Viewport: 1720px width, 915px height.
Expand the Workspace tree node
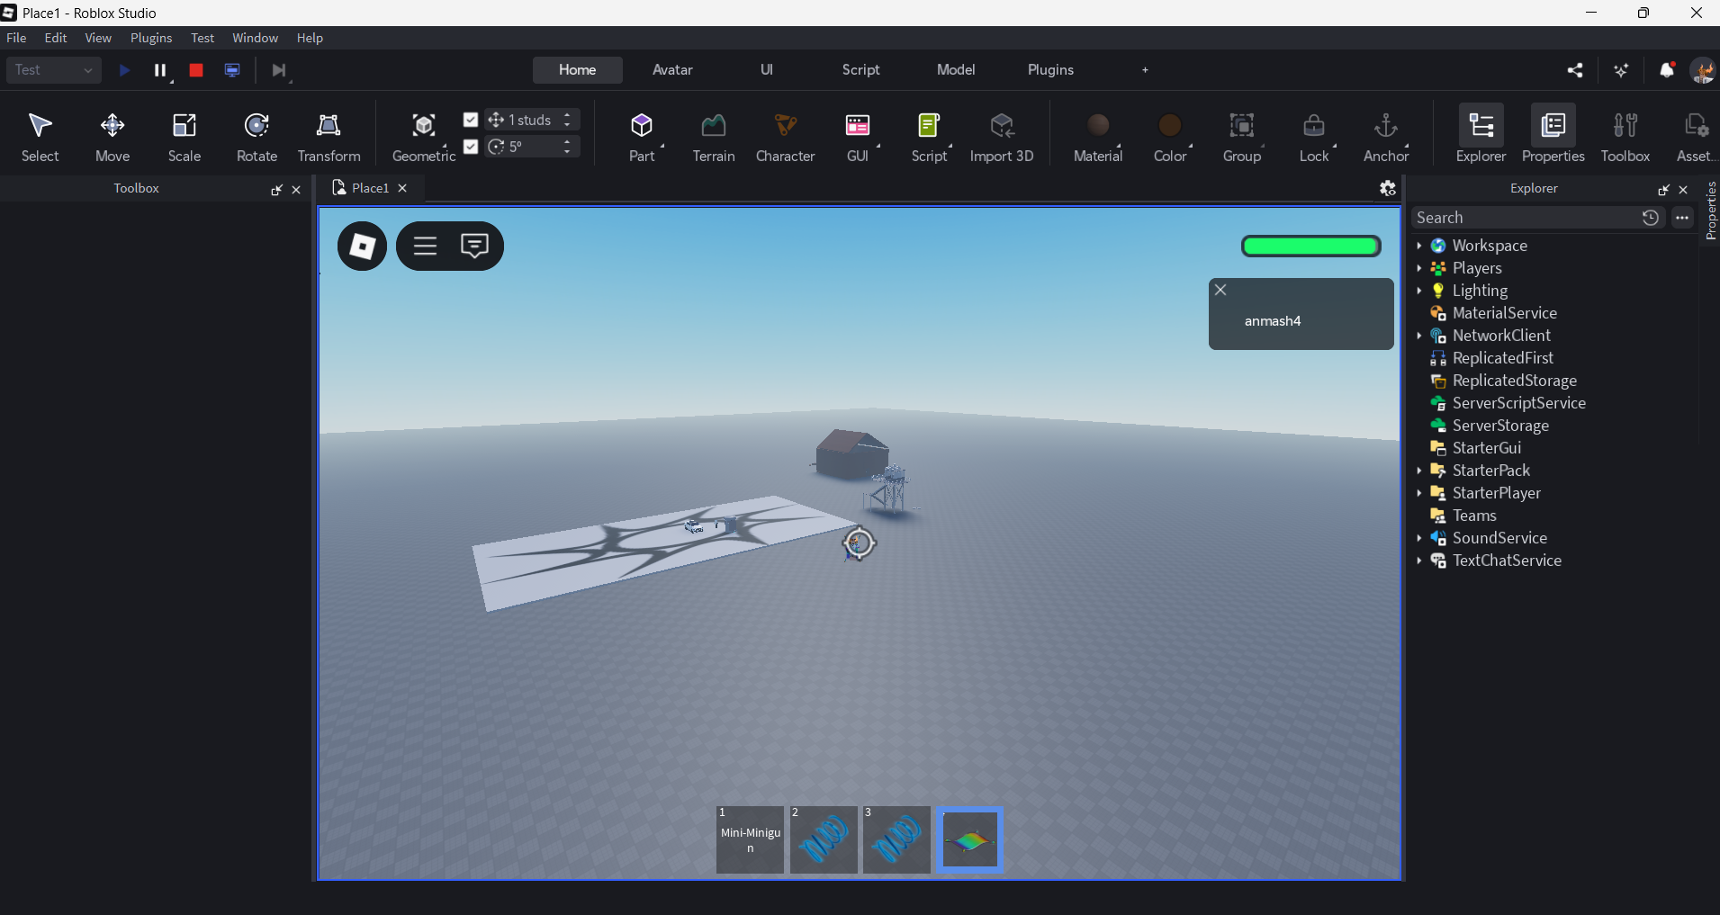pyautogui.click(x=1419, y=246)
